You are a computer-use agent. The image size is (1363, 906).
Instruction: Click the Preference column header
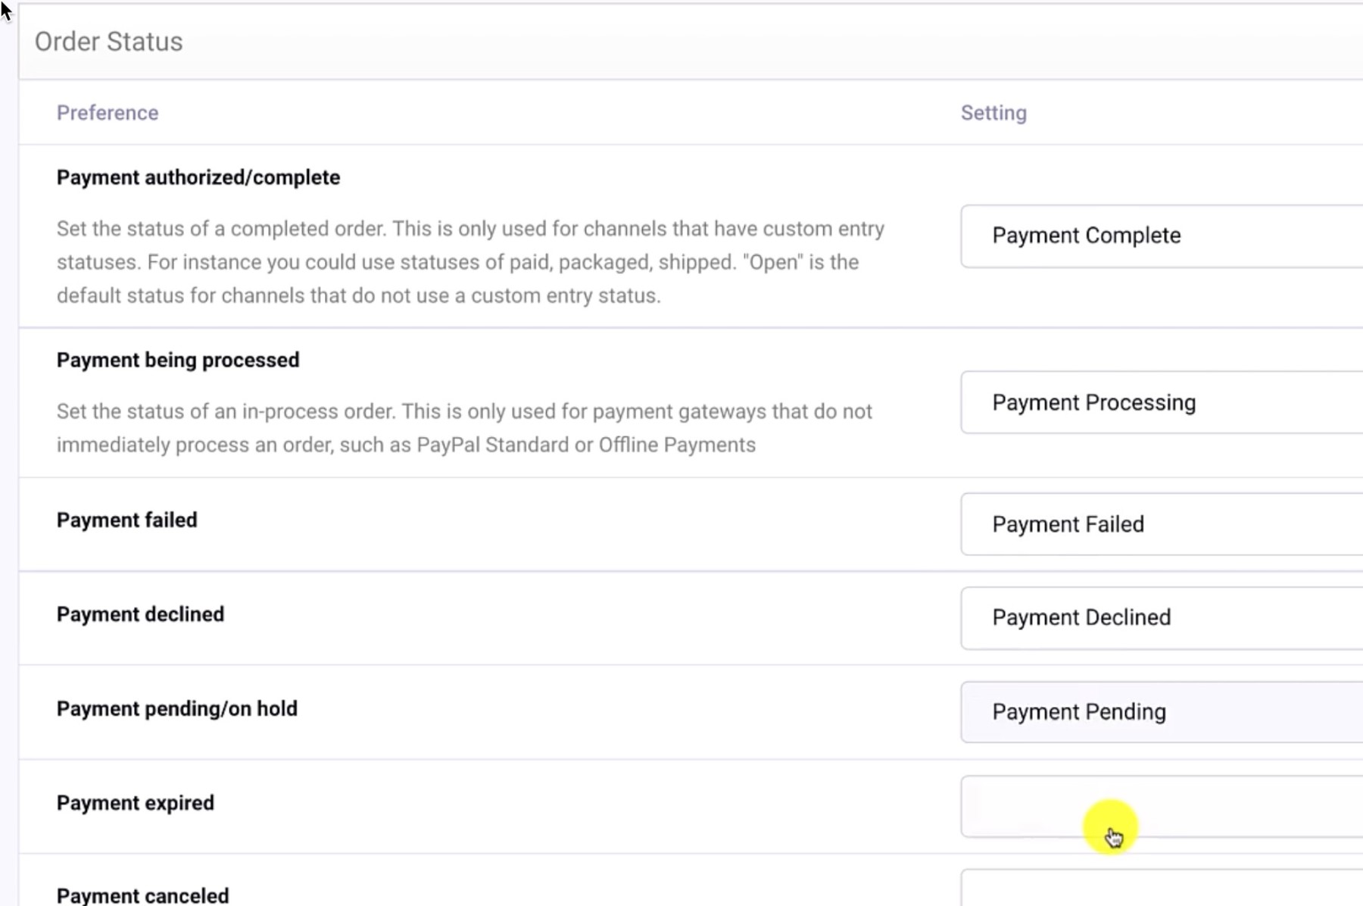(x=108, y=112)
